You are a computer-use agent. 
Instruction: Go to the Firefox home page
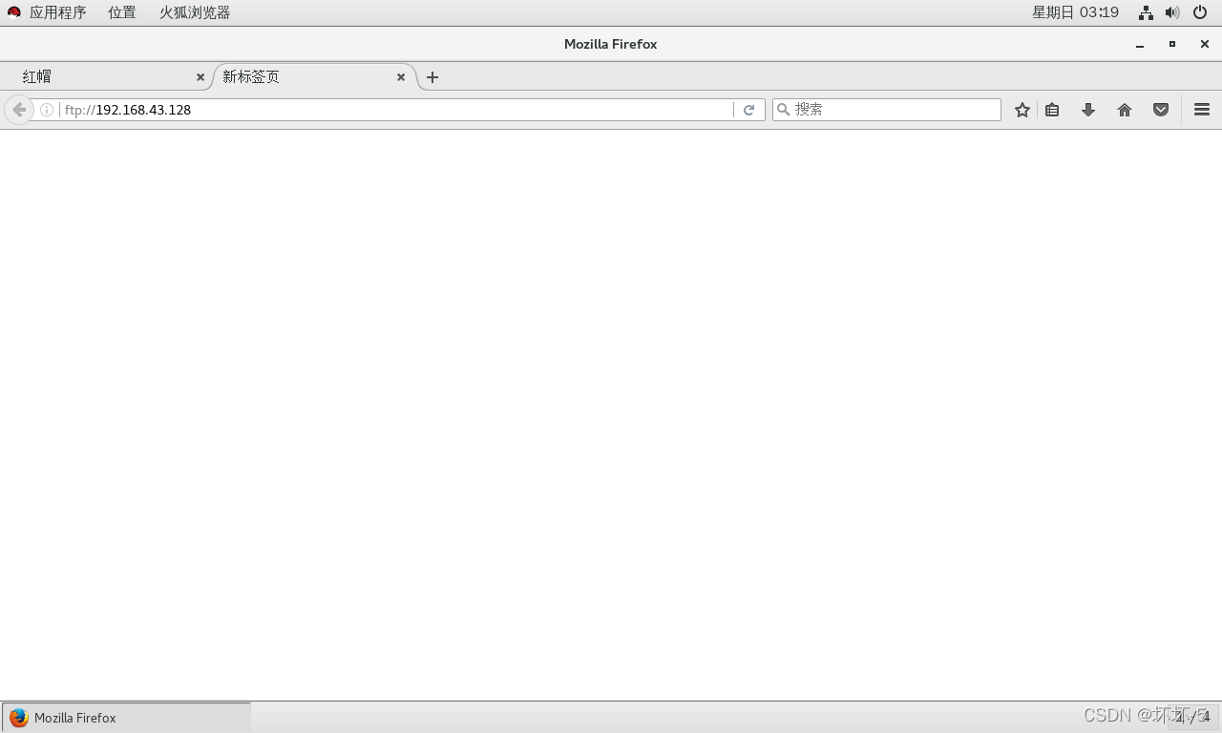coord(1125,110)
